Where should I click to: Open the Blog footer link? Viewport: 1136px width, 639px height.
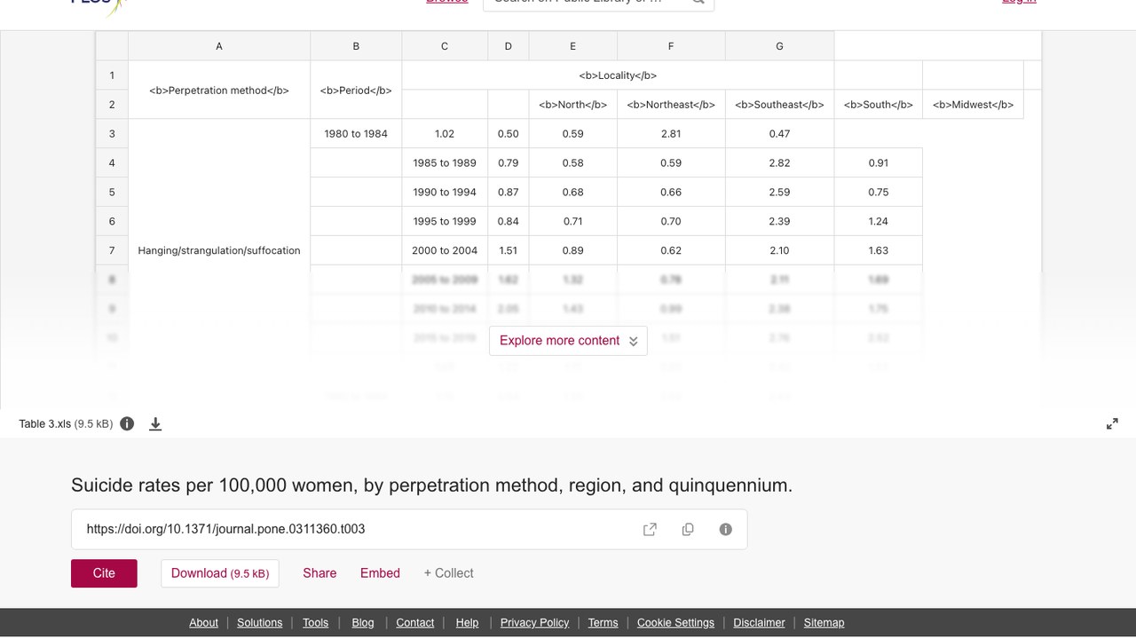tap(363, 622)
